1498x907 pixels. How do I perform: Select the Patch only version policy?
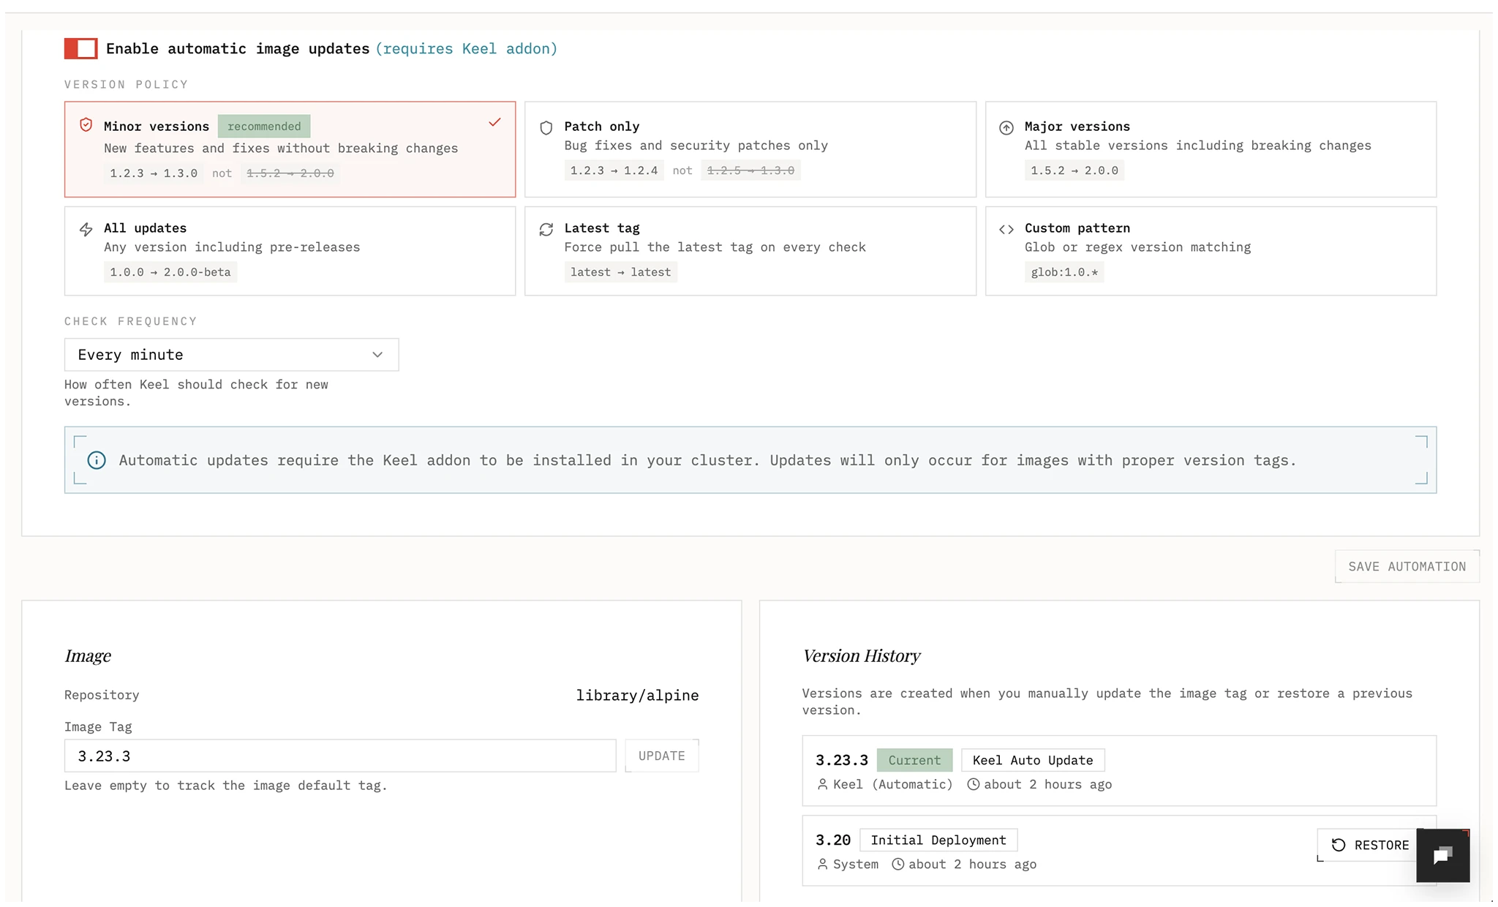pos(750,148)
